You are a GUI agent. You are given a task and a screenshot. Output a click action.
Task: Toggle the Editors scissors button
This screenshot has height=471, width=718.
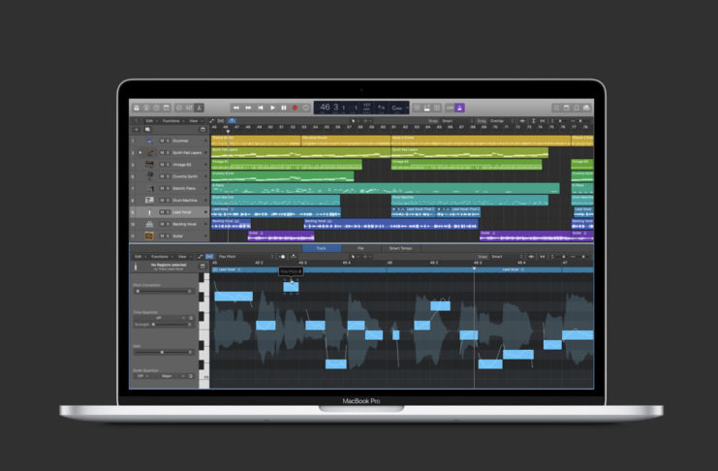[x=200, y=108]
